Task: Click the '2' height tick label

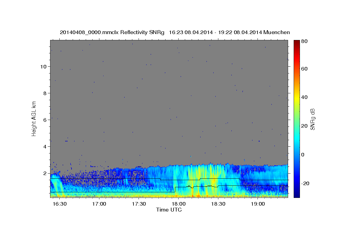Action: click(x=45, y=173)
